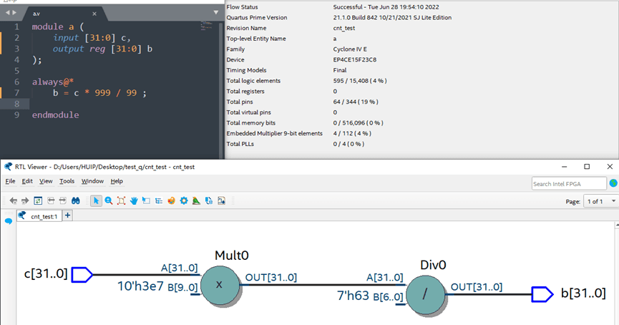
Task: Click the green bird's eye view icon
Action: 196,201
